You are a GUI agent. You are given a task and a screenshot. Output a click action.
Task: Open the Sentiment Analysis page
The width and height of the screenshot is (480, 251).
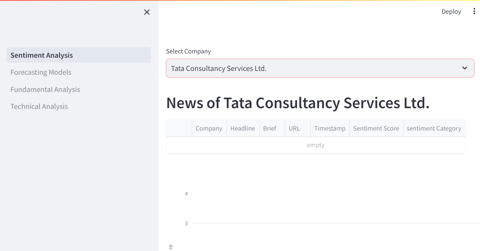click(42, 55)
